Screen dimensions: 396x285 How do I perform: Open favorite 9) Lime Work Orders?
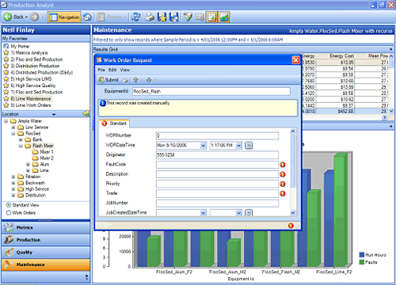[x=31, y=105]
